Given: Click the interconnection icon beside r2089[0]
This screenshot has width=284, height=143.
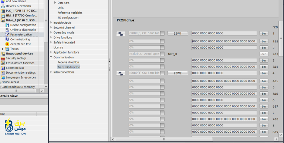Looking at the screenshot, I should tap(121, 34).
